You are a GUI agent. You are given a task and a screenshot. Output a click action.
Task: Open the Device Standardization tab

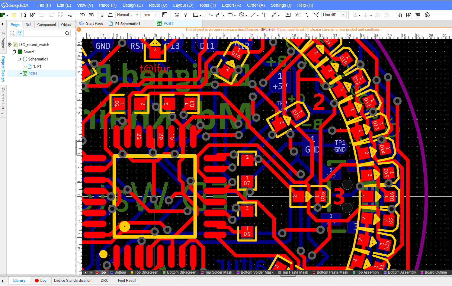[x=73, y=281]
